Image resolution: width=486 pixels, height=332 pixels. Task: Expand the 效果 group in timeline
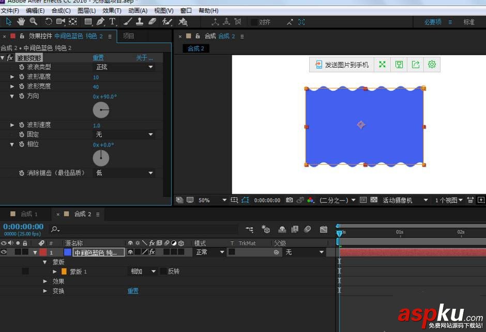click(45, 281)
